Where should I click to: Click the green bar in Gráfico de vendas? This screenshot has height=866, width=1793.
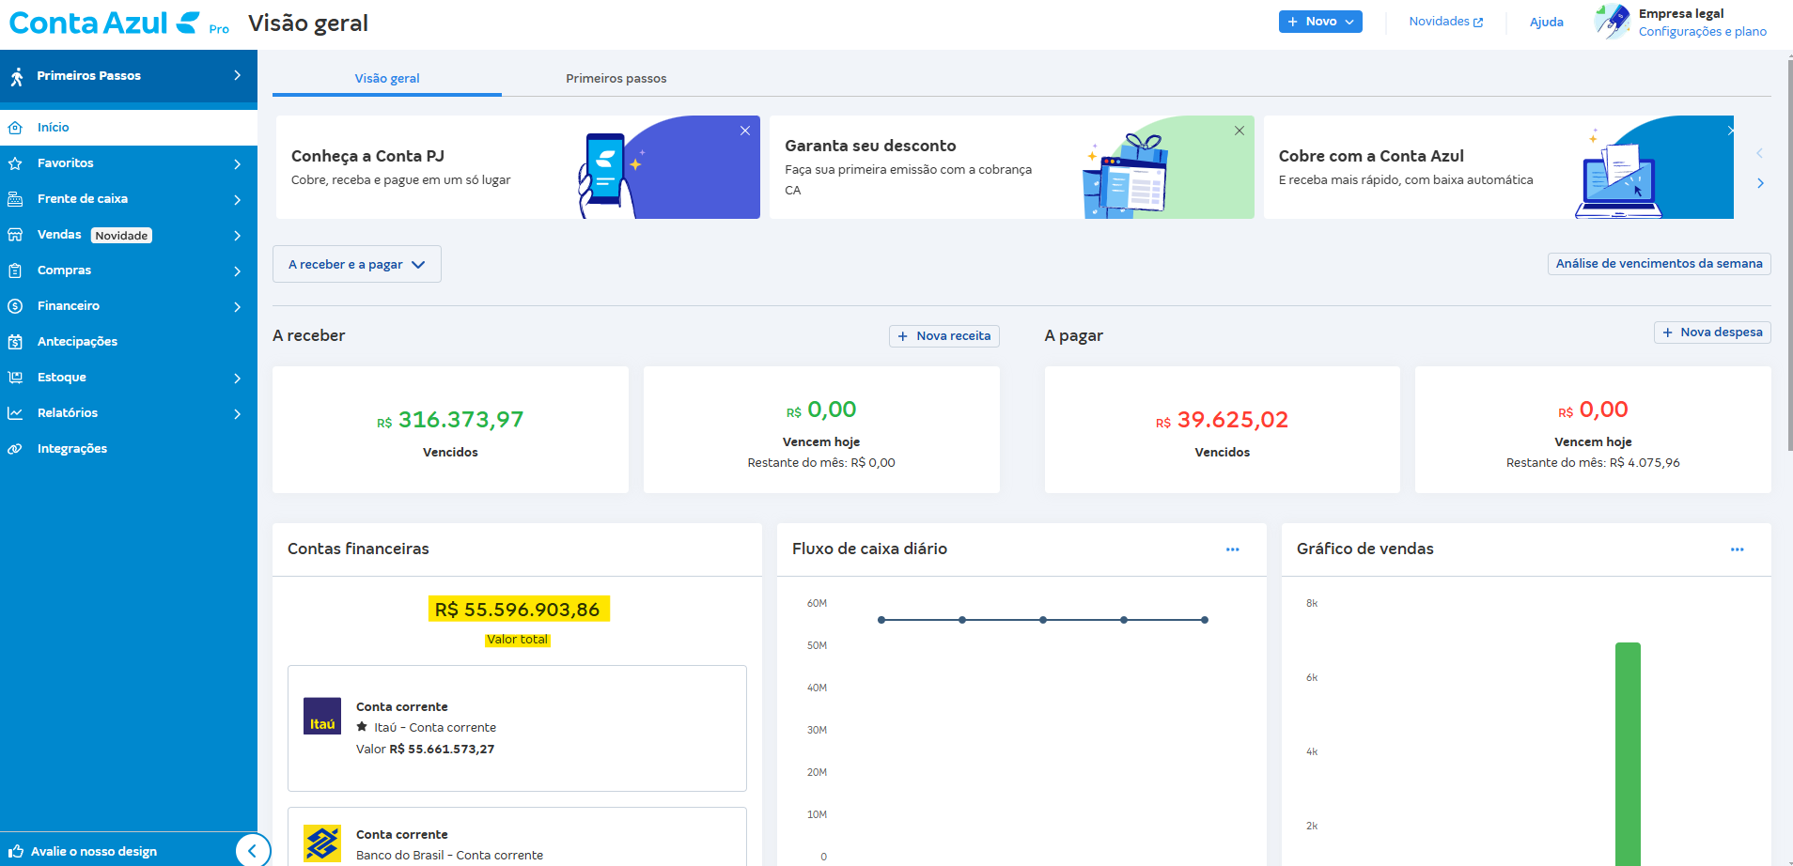(1628, 754)
